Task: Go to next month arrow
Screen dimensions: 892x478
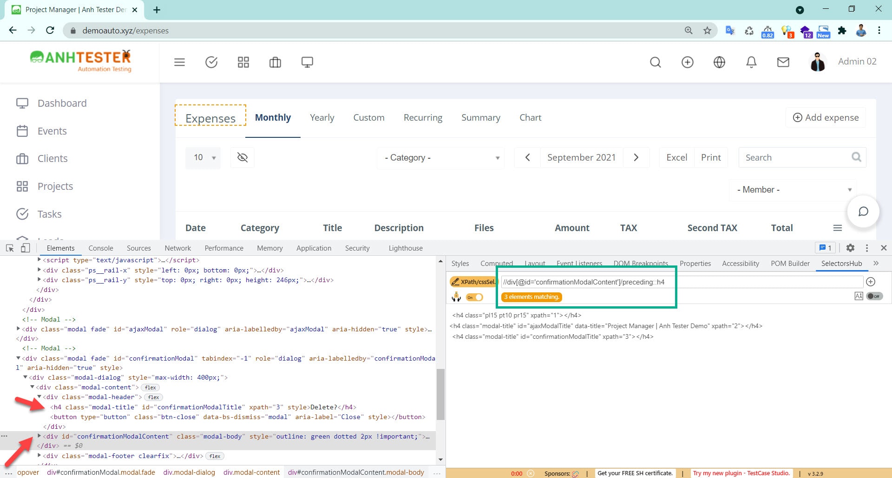Action: click(636, 158)
